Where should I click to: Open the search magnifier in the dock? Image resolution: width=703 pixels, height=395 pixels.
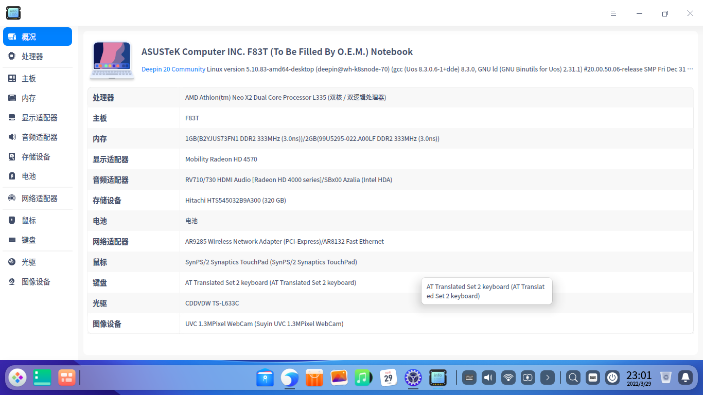coord(573,378)
